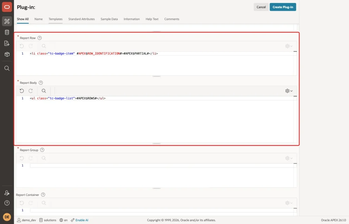
Task: Redo in the Report Group editor
Action: pyautogui.click(x=31, y=158)
